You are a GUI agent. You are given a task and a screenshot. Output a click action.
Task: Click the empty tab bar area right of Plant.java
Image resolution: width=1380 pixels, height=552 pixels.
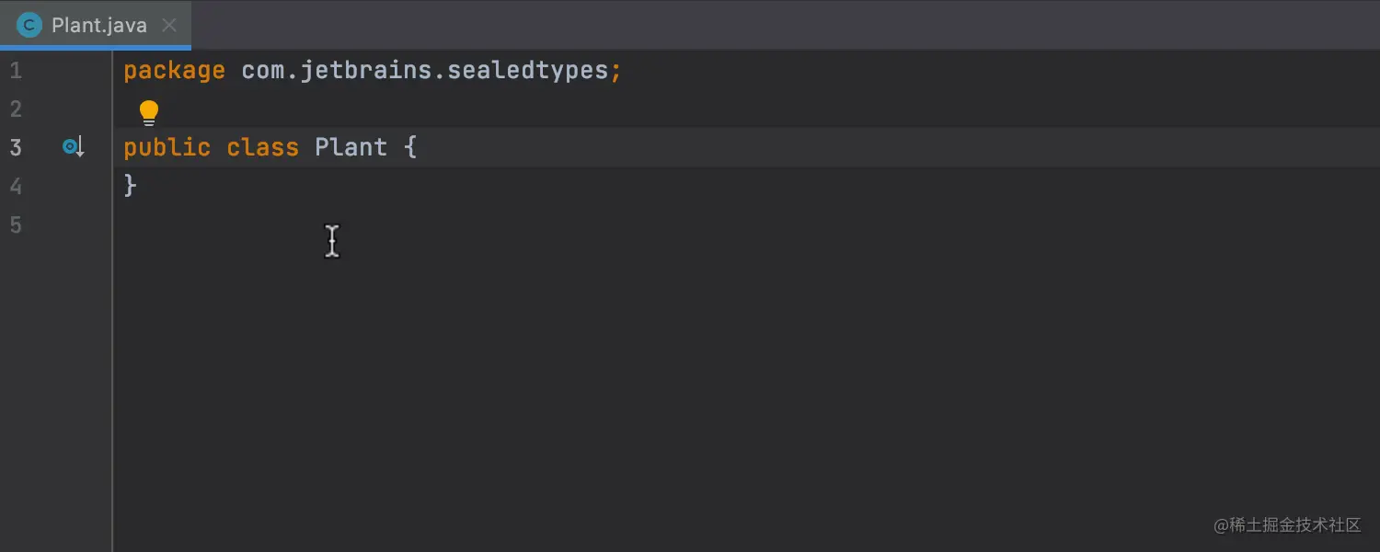coord(782,25)
